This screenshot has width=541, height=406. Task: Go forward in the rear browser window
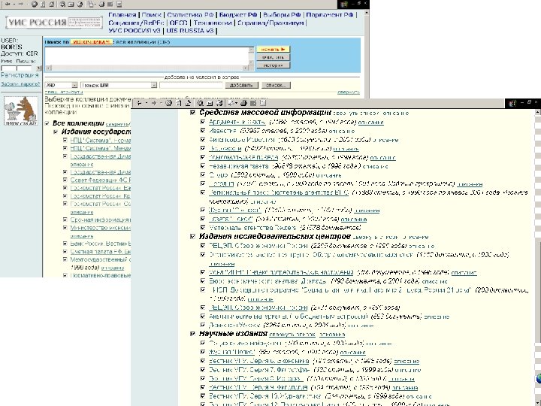click(20, 5)
